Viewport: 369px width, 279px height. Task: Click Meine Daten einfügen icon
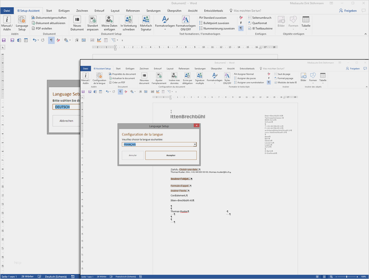click(x=110, y=20)
